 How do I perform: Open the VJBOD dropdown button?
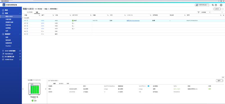(217, 9)
